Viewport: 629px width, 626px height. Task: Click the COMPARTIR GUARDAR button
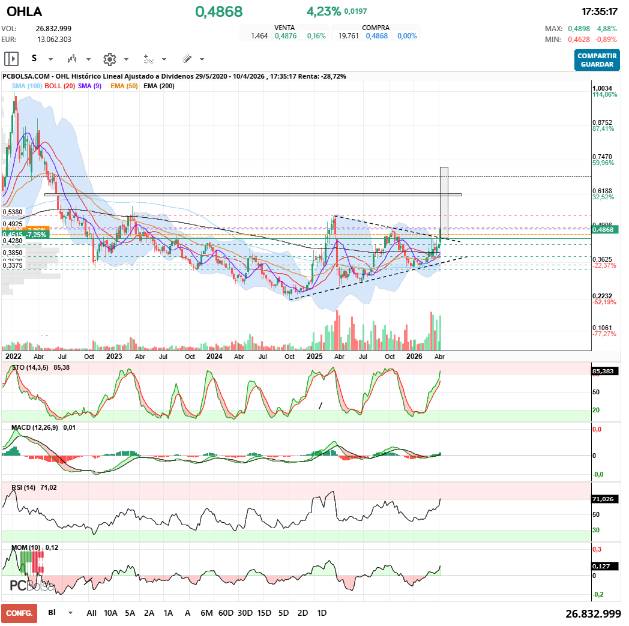coord(597,60)
